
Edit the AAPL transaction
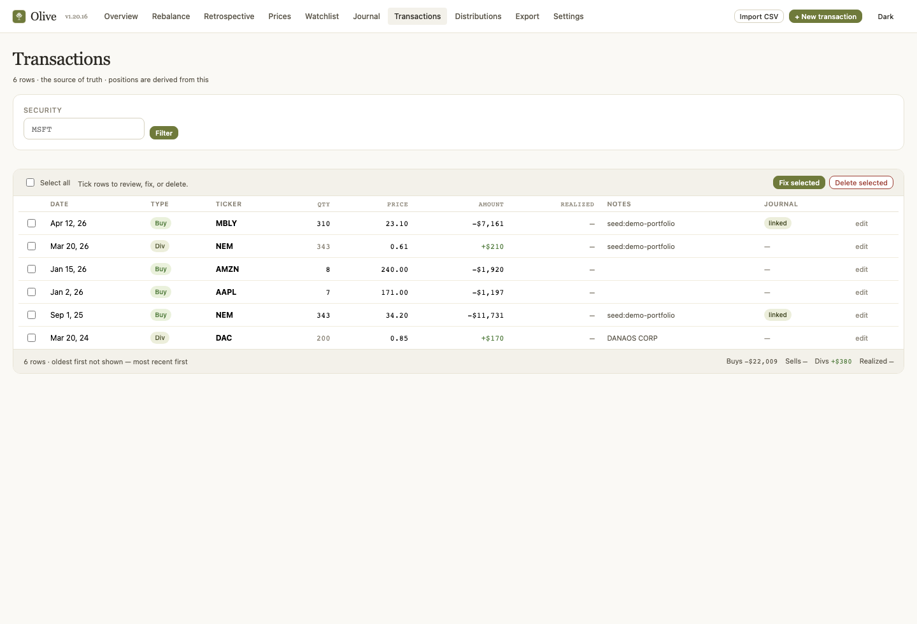tap(861, 292)
